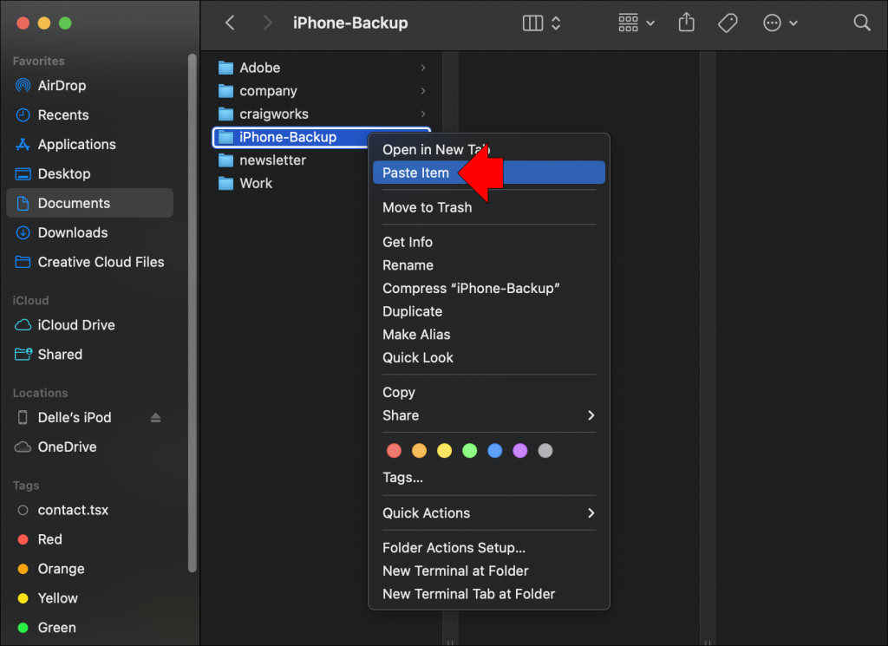Click the Share toolbar icon
888x646 pixels.
click(687, 23)
